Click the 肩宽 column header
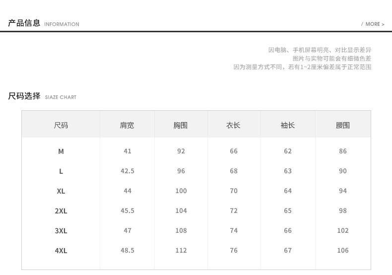The width and height of the screenshot is (392, 275). 127,125
